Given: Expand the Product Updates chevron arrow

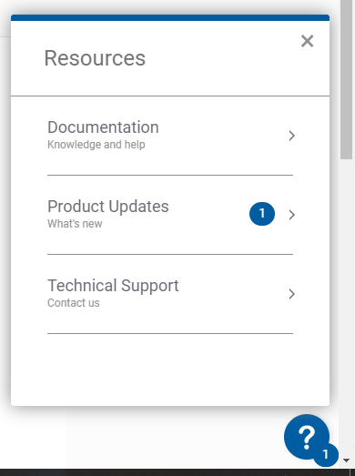Looking at the screenshot, I should pos(292,215).
